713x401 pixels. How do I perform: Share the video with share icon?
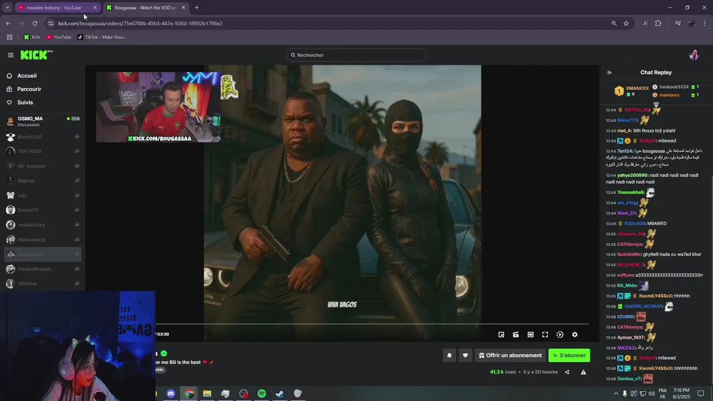pyautogui.click(x=567, y=372)
